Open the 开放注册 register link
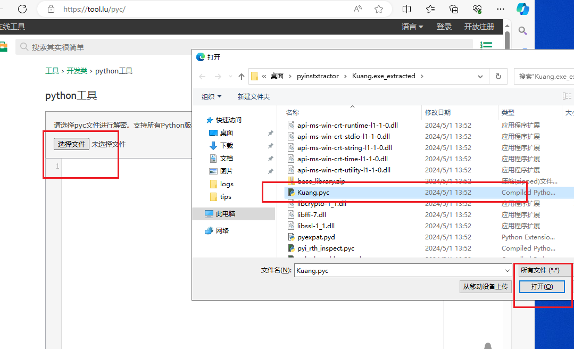This screenshot has width=574, height=349. point(479,27)
